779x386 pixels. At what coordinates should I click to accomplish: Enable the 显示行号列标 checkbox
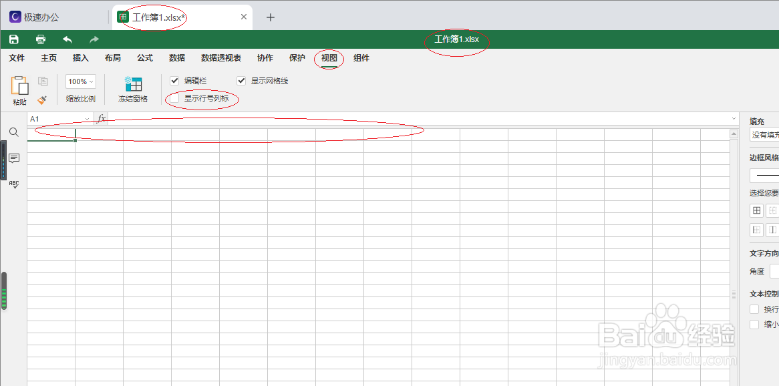(x=174, y=98)
